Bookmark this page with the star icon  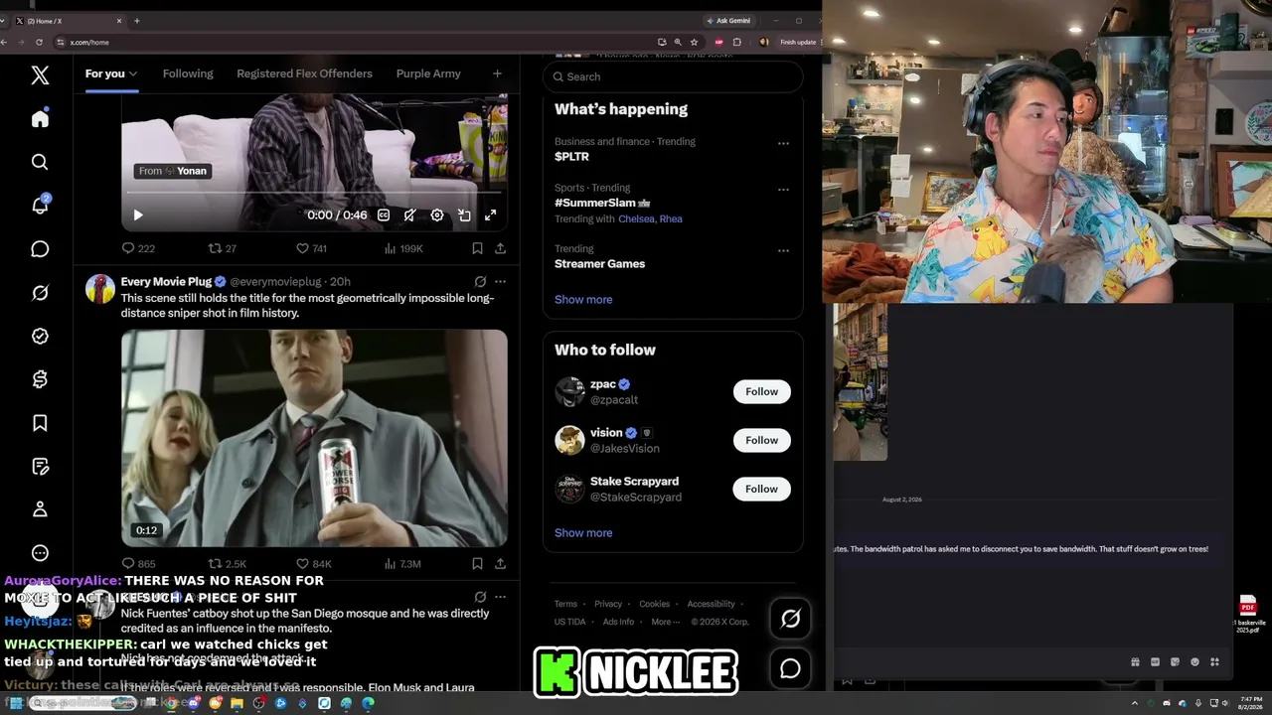[x=694, y=42]
